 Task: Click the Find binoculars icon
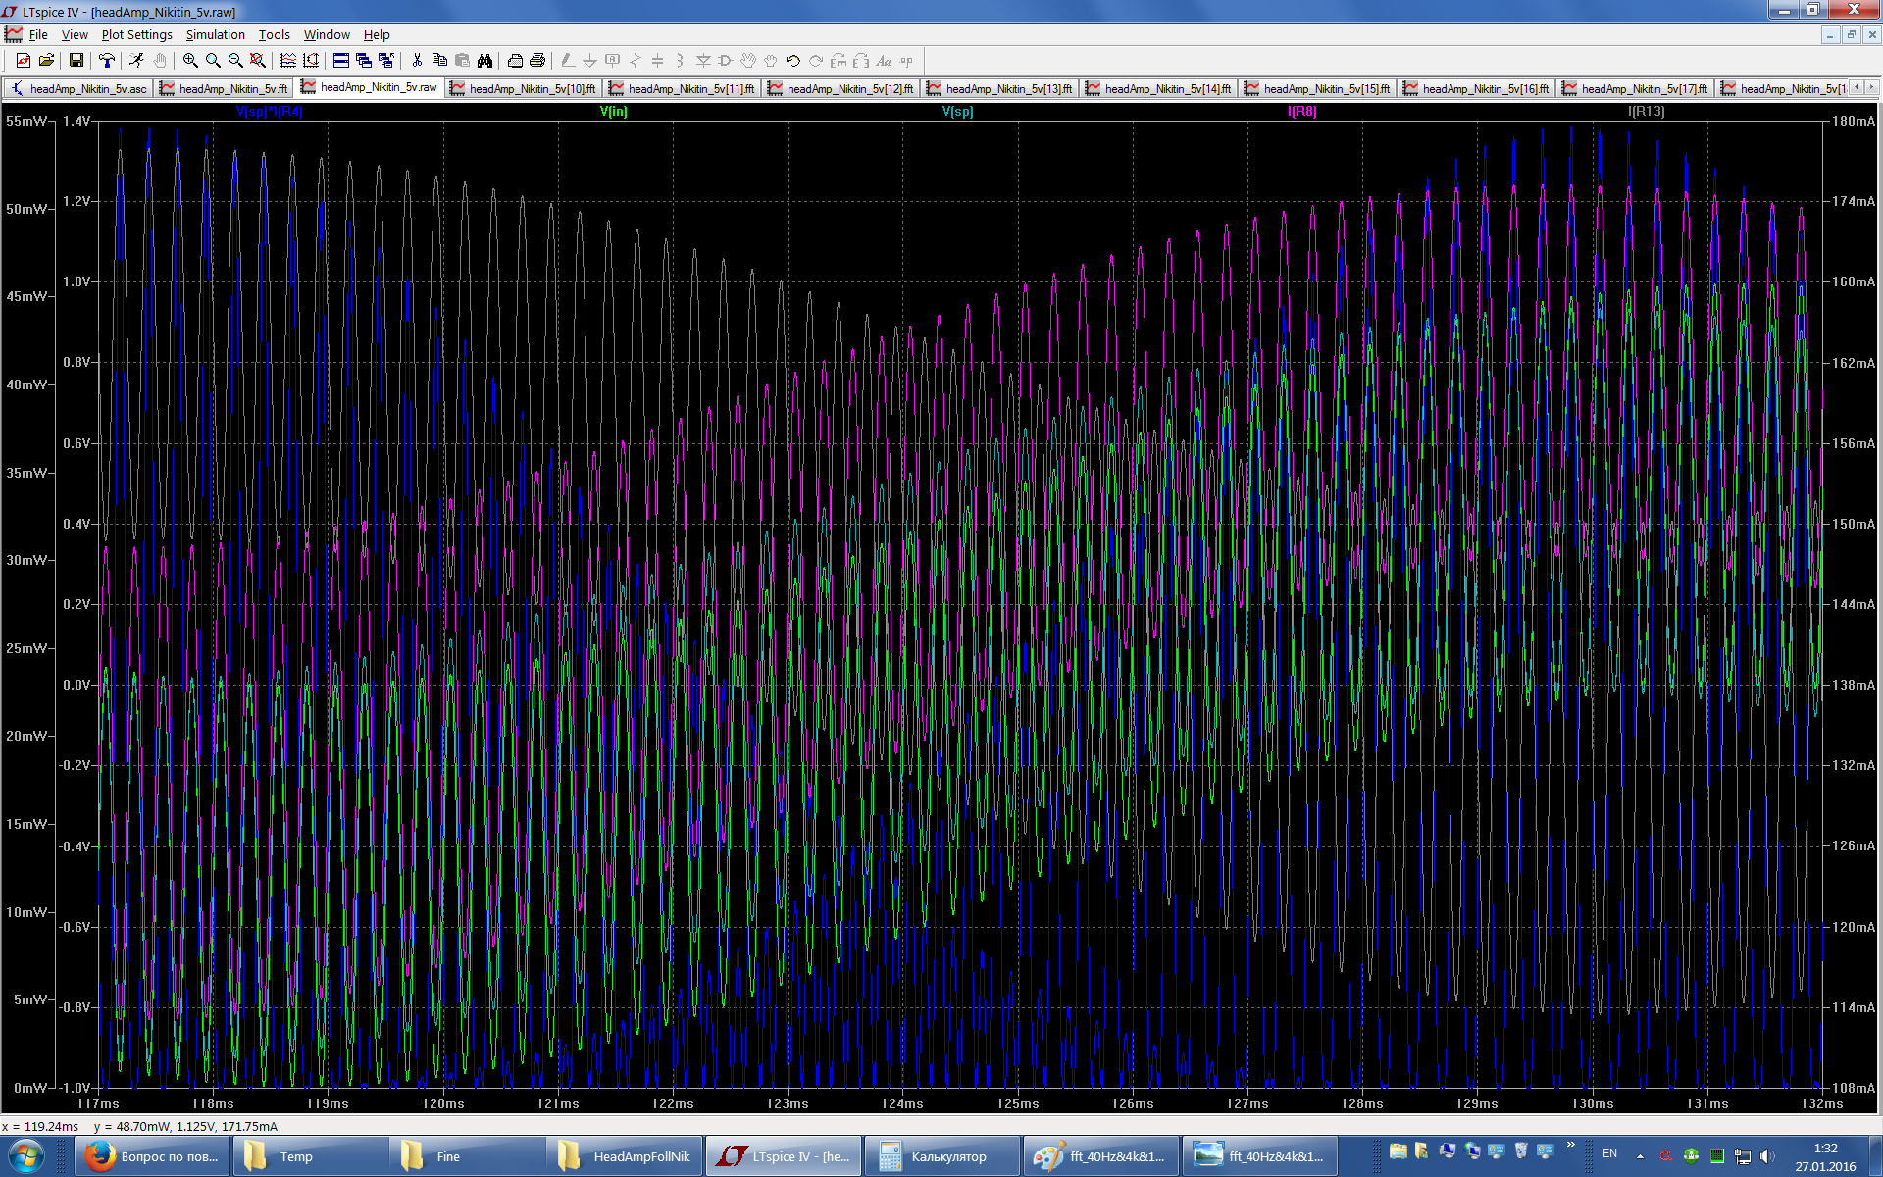point(484,61)
